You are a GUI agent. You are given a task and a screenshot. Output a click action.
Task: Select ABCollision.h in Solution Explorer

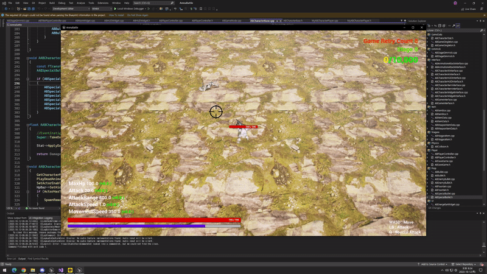point(441,147)
